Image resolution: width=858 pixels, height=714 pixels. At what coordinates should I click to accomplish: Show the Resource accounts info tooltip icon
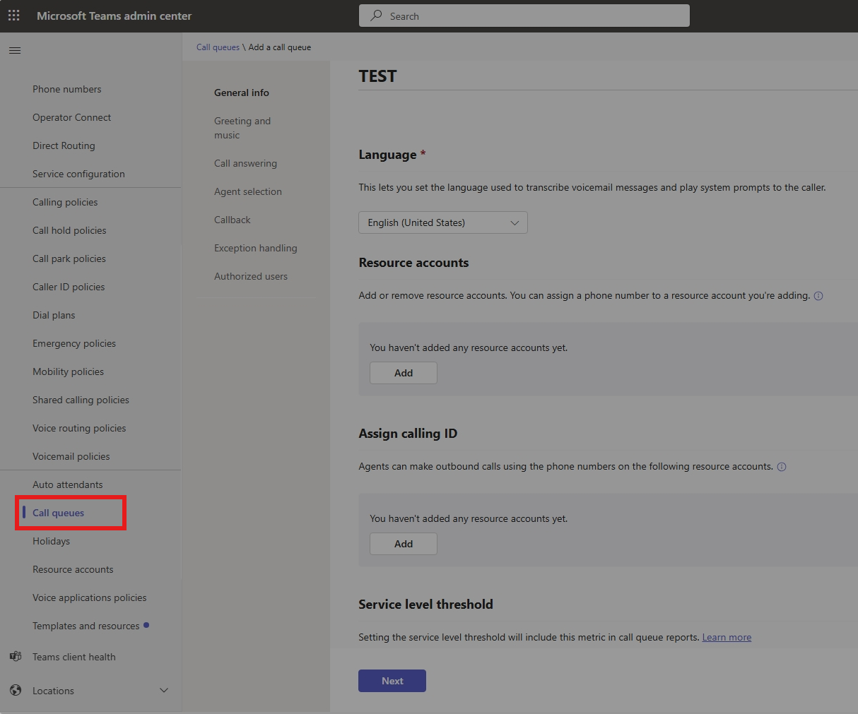point(818,296)
